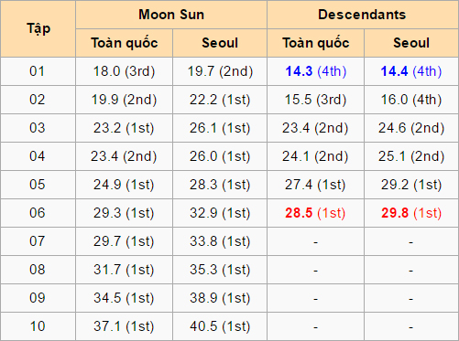Select episode 06 row label

(x=38, y=213)
